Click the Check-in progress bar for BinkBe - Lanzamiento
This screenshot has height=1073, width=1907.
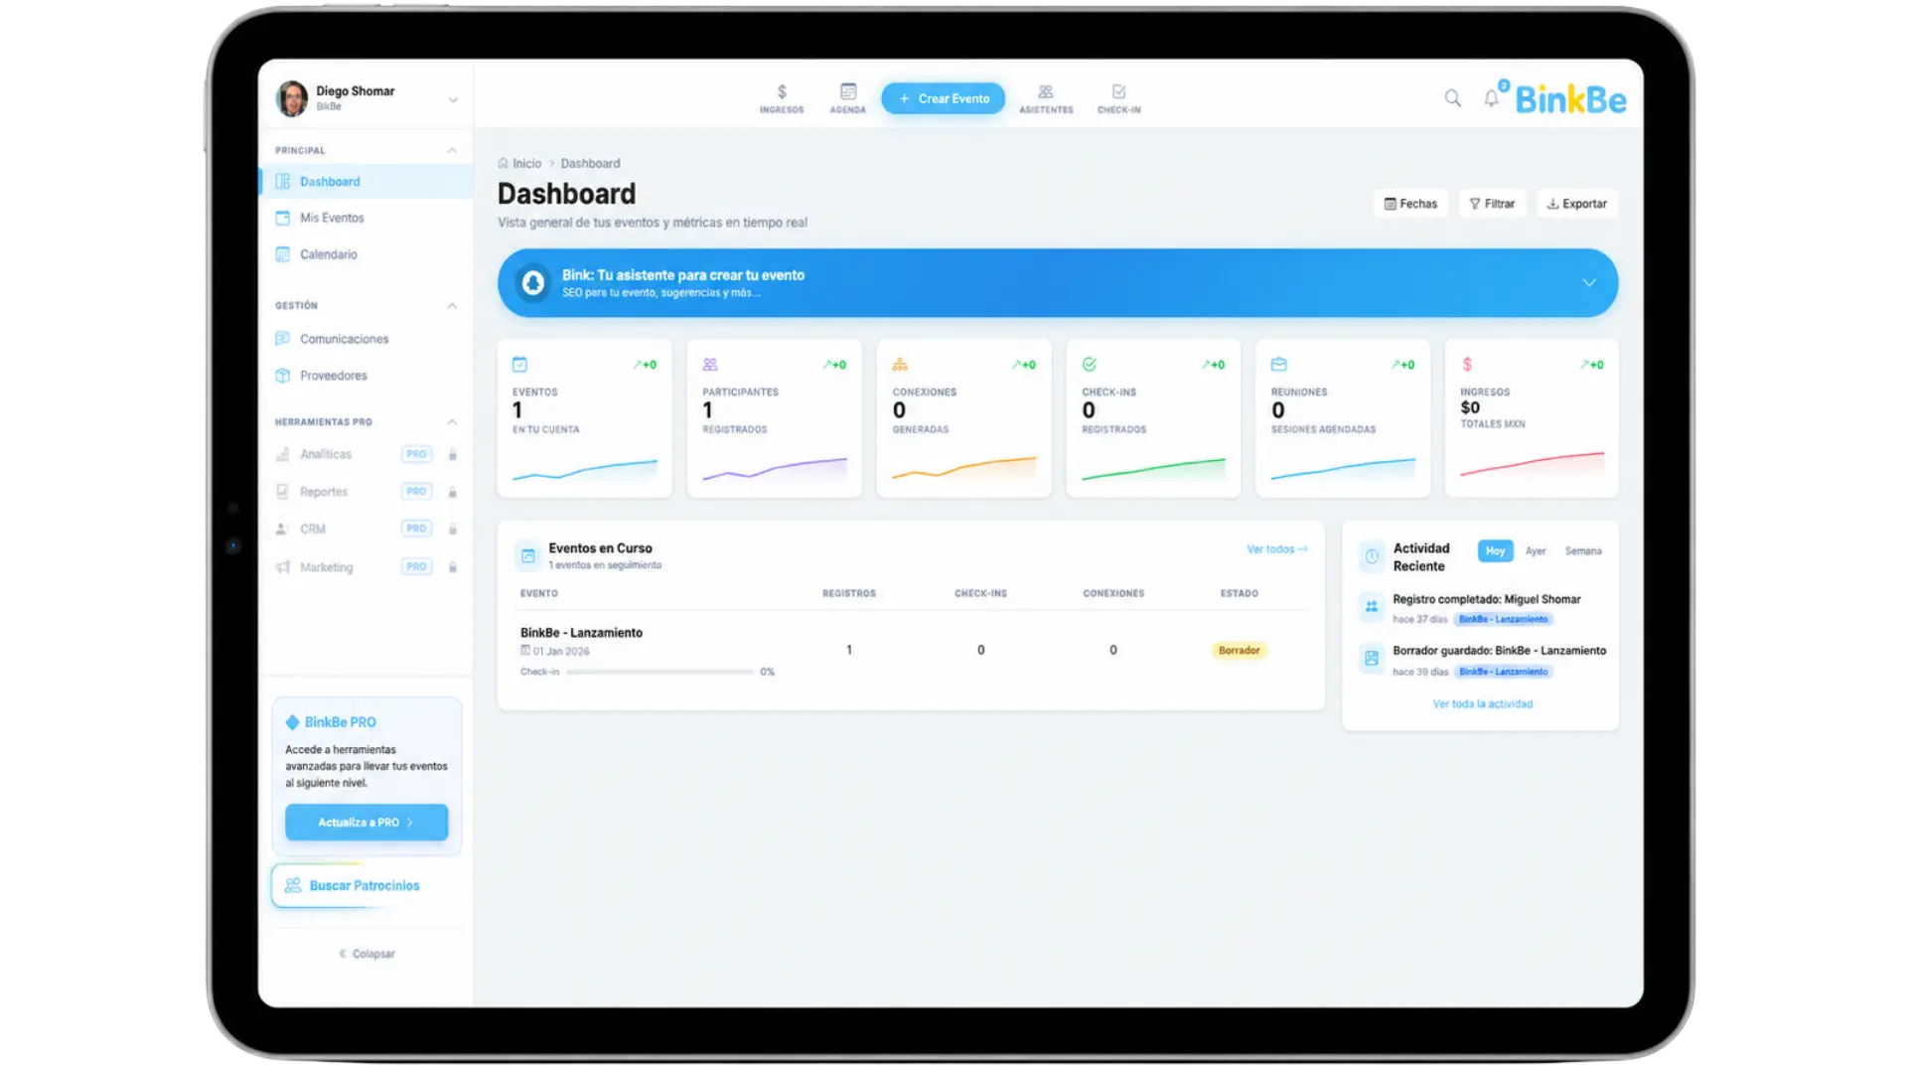coord(660,673)
